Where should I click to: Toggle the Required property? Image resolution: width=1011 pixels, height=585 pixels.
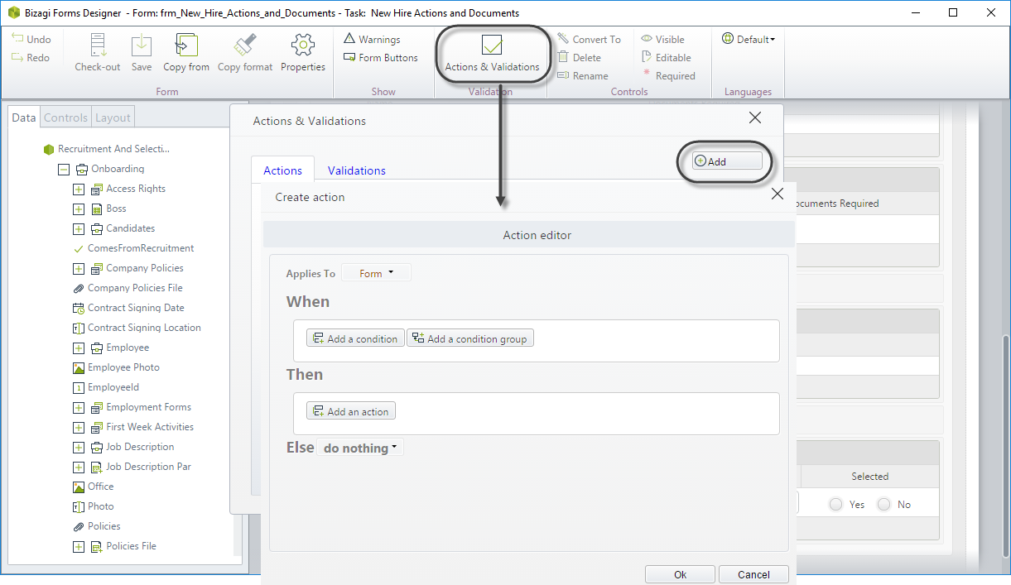[668, 75]
